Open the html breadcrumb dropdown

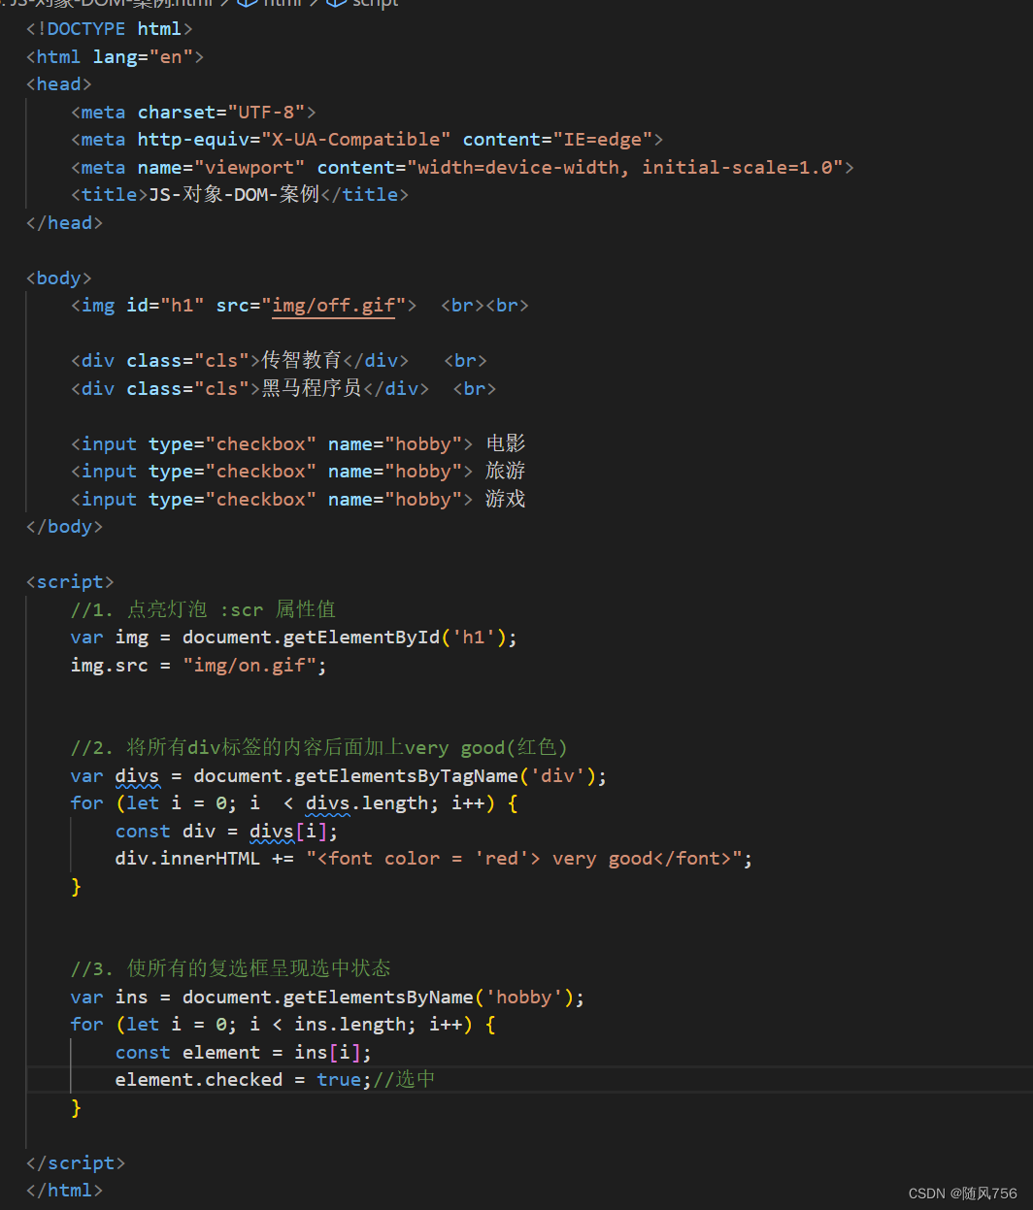282,5
